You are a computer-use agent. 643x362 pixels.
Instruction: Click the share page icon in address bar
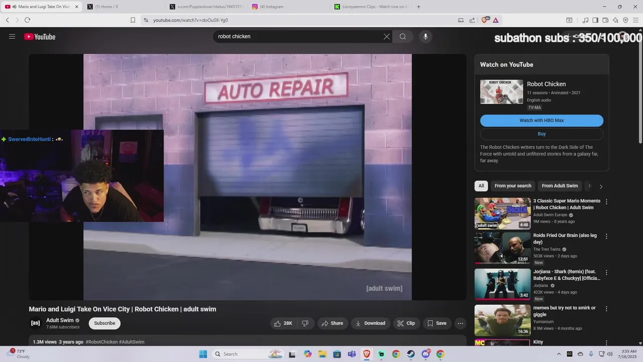coord(472,20)
